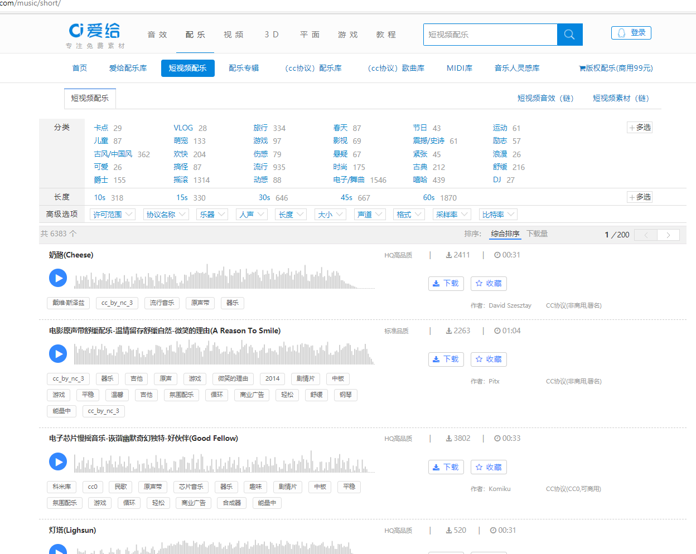Click the 登录 login button
The width and height of the screenshot is (696, 554).
coord(631,33)
